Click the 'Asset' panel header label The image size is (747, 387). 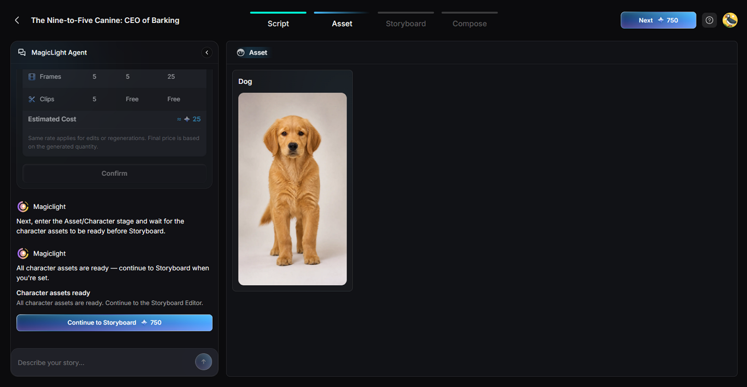258,52
